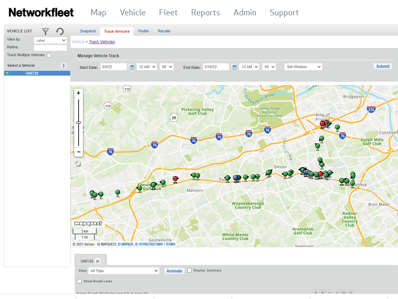The width and height of the screenshot is (398, 299).
Task: Enable Track Multiple Vehicles checkbox
Action: tap(49, 55)
